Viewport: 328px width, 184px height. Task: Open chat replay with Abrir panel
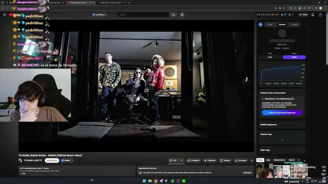coord(247,173)
